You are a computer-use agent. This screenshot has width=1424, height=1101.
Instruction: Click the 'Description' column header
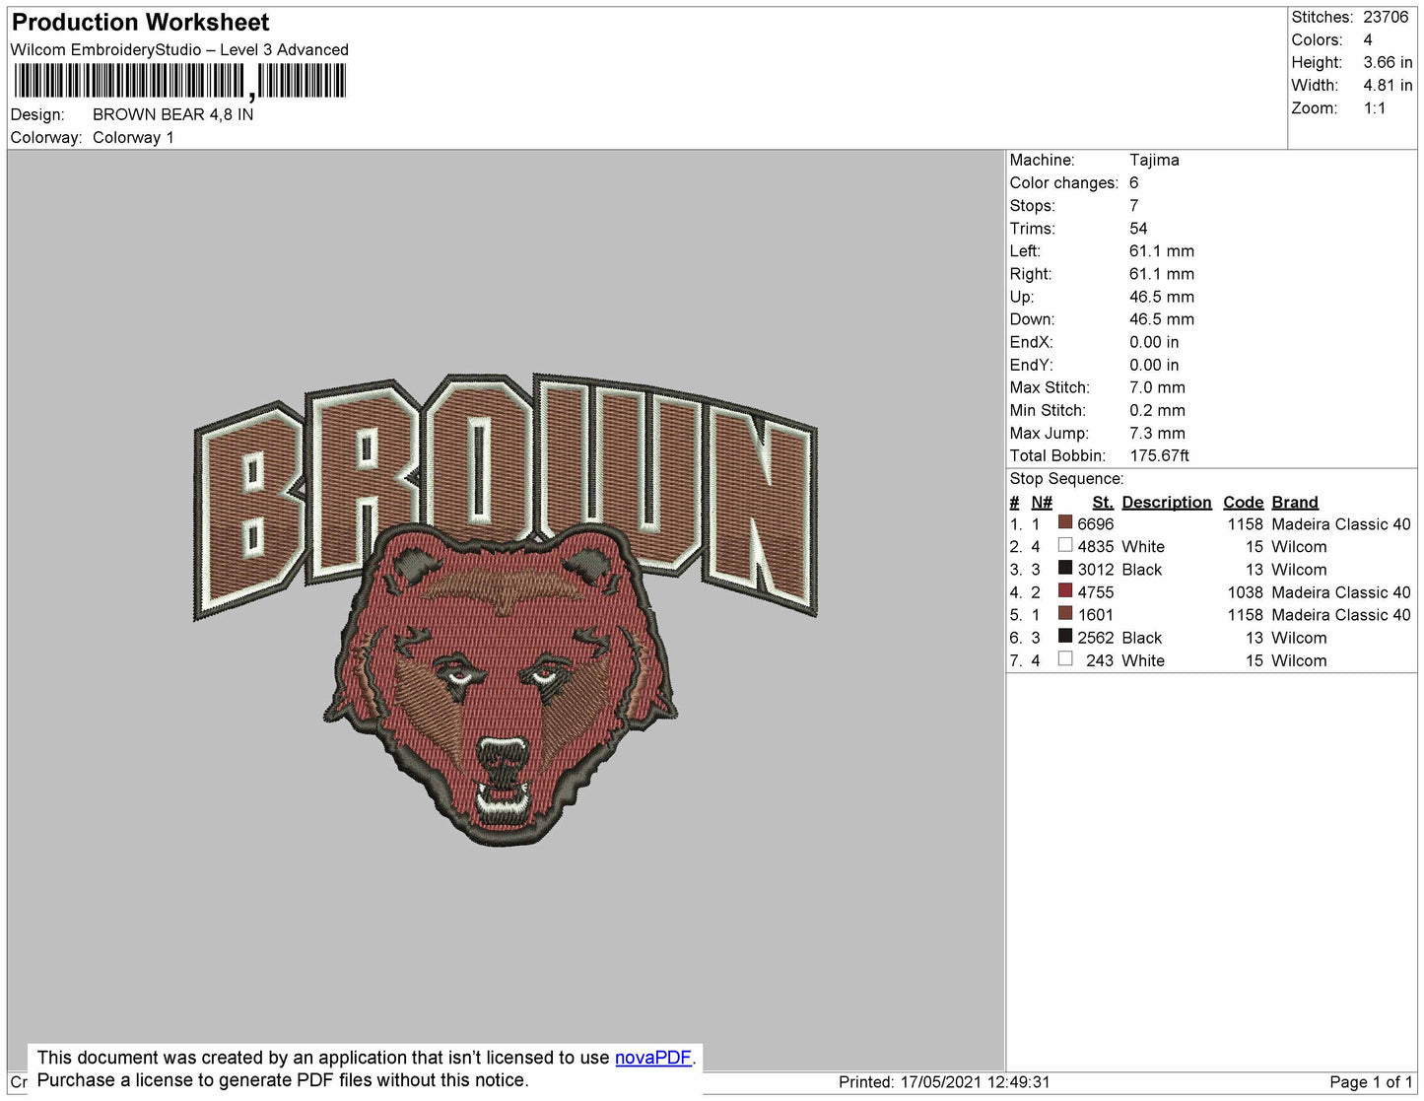(1167, 502)
